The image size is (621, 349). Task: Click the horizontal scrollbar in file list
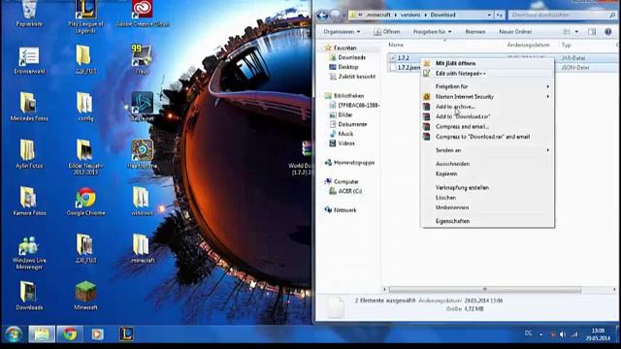click(485, 290)
